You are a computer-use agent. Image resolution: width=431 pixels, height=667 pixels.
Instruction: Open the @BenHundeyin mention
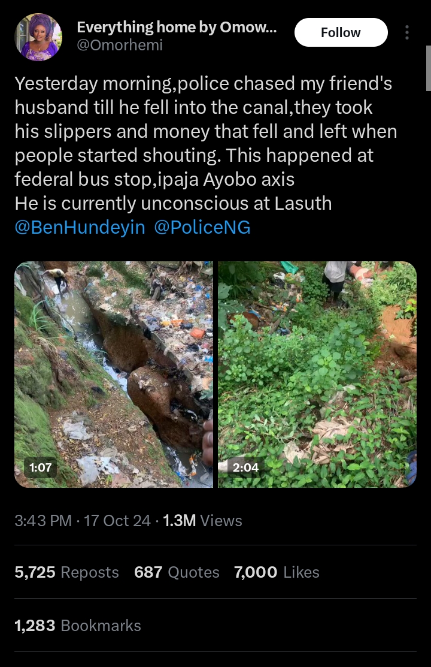click(x=80, y=228)
